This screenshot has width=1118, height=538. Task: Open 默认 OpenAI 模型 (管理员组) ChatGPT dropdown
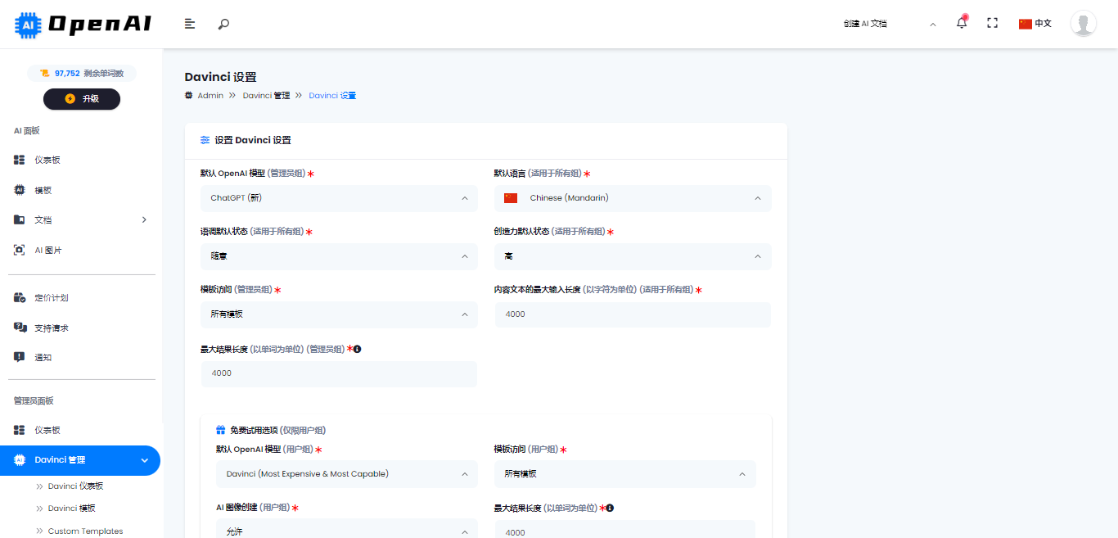pos(339,198)
